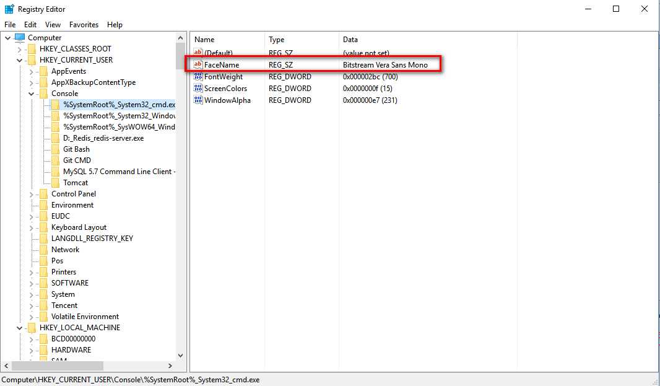660x386 pixels.
Task: Expand the Volatile Environment key
Action: click(31, 317)
